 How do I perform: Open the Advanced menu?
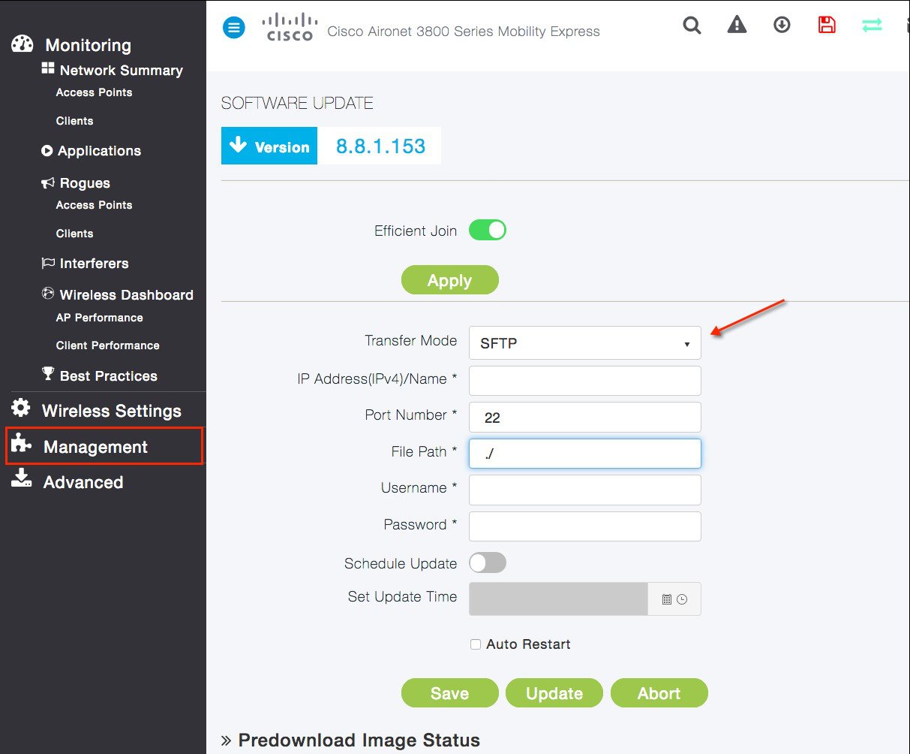pos(83,482)
